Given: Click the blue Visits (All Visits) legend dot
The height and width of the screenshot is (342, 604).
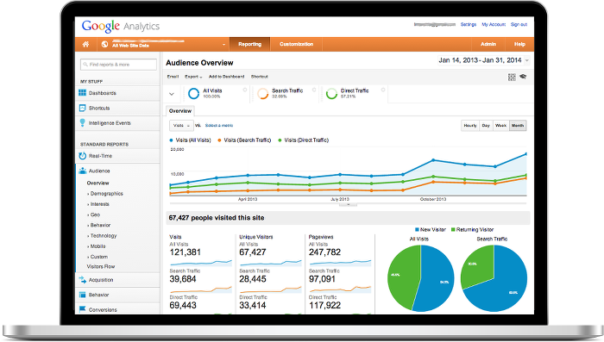Looking at the screenshot, I should pos(172,140).
